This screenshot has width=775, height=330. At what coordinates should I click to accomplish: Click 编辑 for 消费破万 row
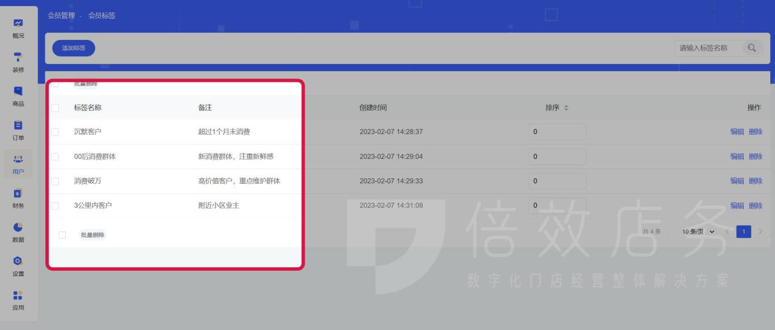(737, 181)
